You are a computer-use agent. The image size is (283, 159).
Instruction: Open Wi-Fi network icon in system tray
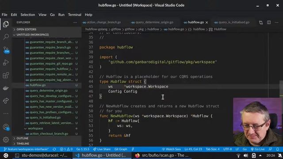[x=238, y=155]
